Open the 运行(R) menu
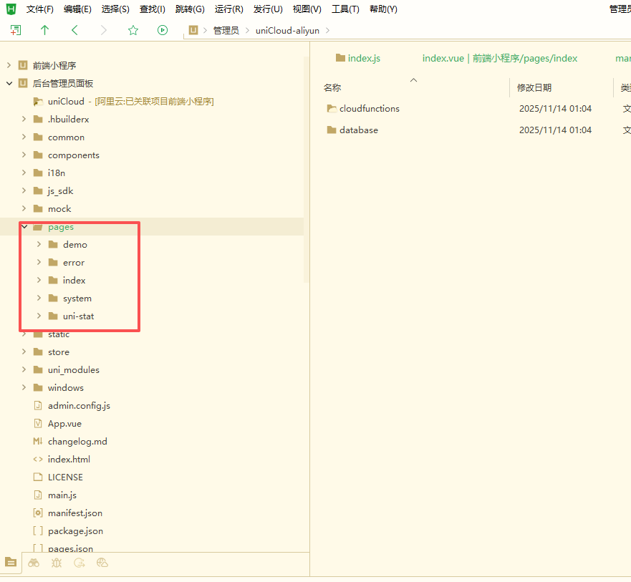631x582 pixels. pos(228,9)
